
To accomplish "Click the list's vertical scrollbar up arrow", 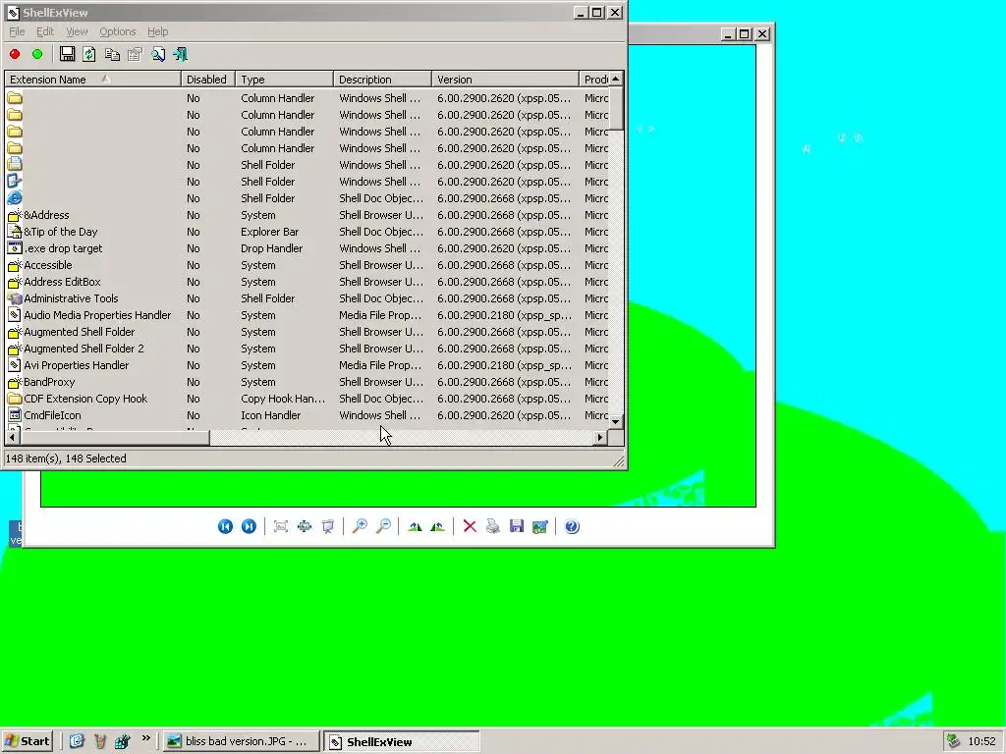I will [615, 79].
